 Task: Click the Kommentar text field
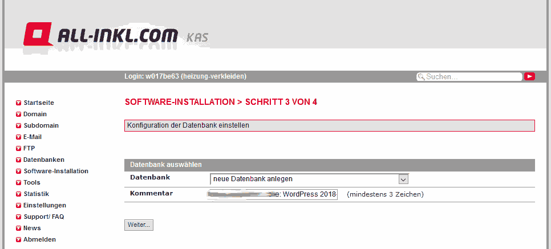273,194
